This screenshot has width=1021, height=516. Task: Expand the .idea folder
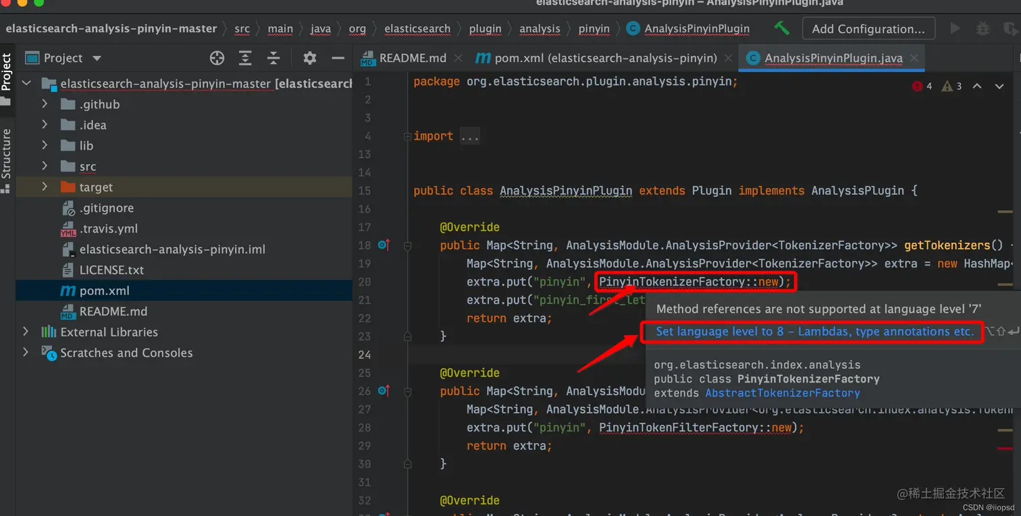(x=45, y=125)
